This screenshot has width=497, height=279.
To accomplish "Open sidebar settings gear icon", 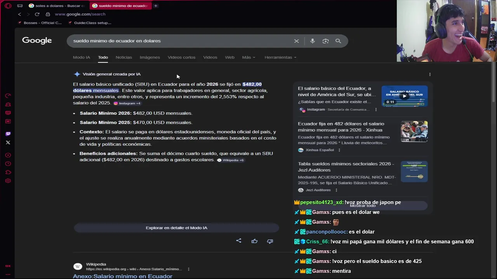I will (8, 181).
